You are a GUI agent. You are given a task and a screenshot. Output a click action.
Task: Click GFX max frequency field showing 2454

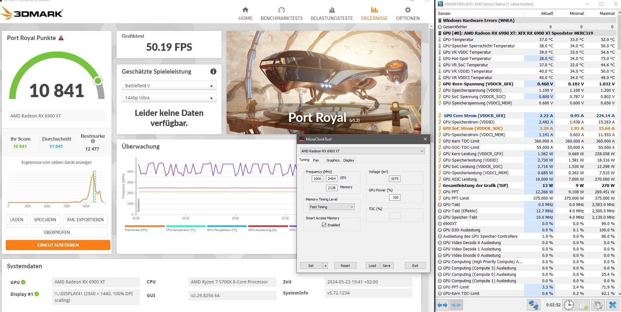(332, 179)
